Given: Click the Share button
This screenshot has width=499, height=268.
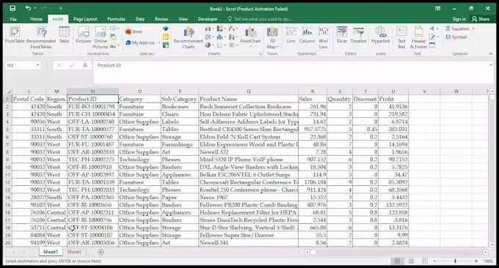Looking at the screenshot, I should click(481, 19).
